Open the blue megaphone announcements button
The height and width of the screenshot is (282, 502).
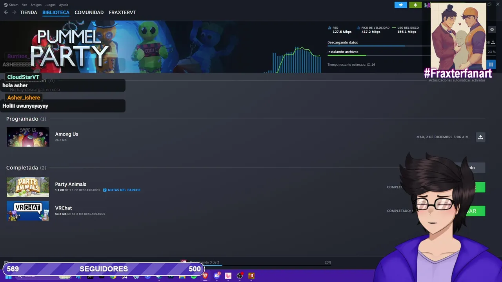(401, 5)
